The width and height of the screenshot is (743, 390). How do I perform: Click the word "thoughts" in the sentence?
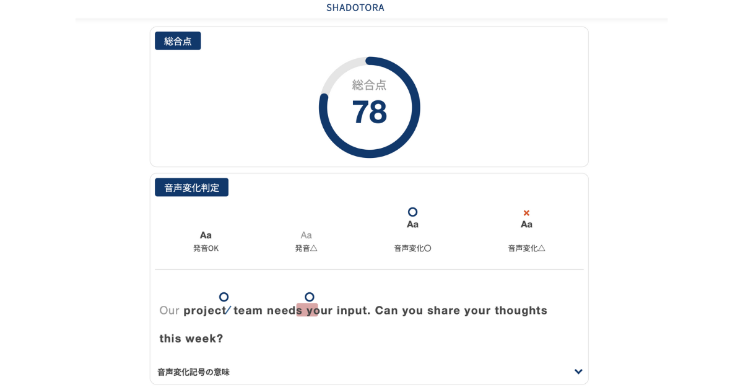(x=521, y=311)
